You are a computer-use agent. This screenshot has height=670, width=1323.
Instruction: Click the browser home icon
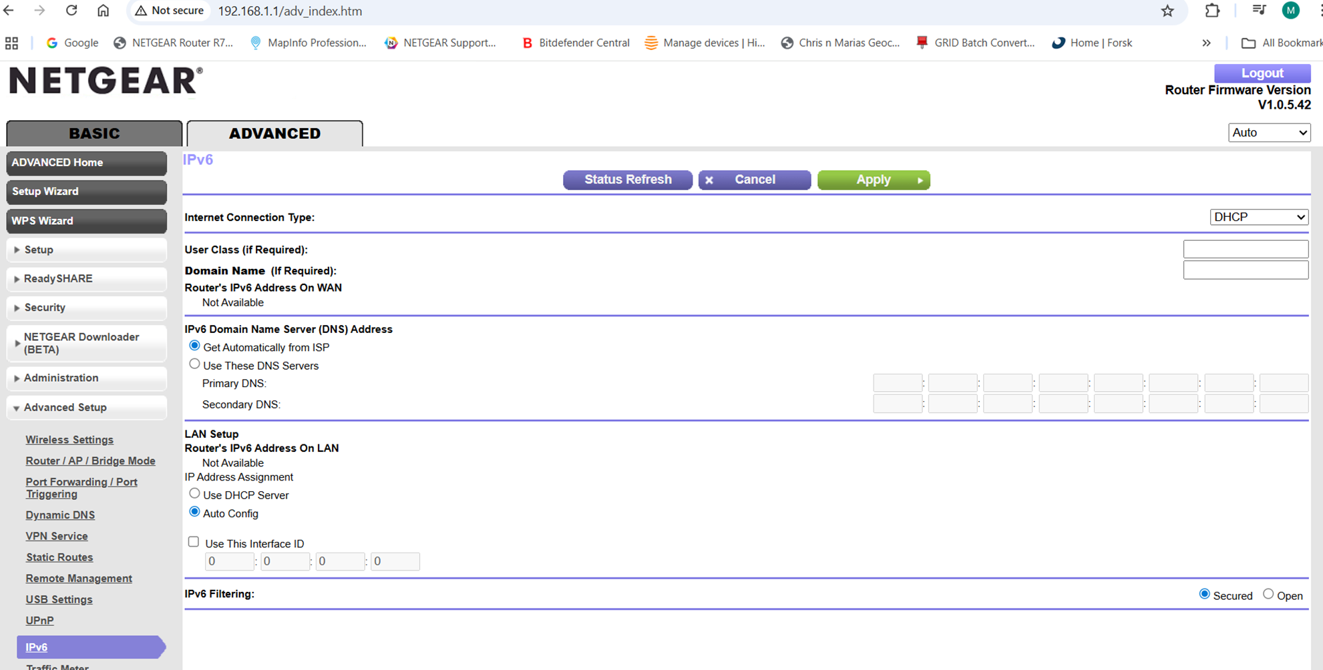pos(103,11)
